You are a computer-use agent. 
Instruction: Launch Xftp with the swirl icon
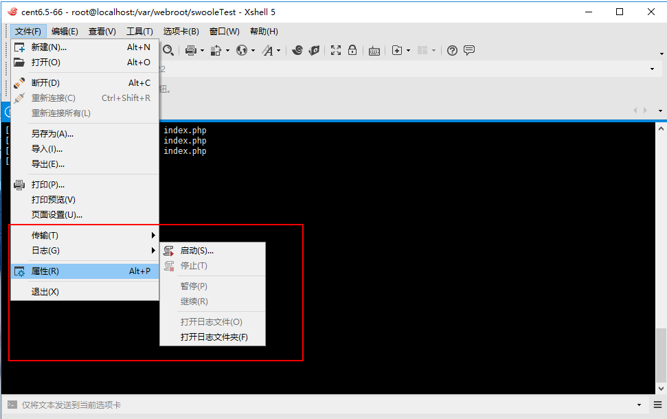tap(297, 51)
